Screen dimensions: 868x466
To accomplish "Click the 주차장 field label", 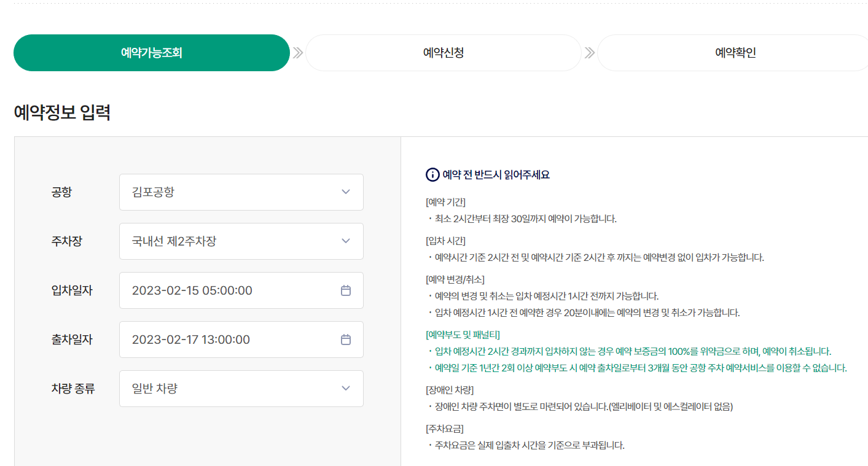I will 67,241.
